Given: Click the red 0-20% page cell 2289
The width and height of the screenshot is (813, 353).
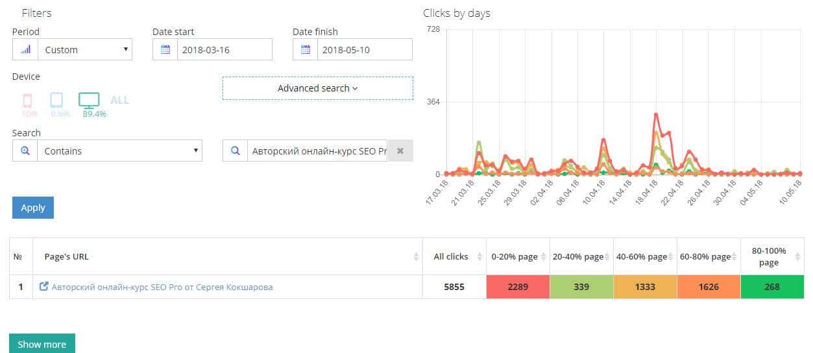Looking at the screenshot, I should click(x=518, y=287).
